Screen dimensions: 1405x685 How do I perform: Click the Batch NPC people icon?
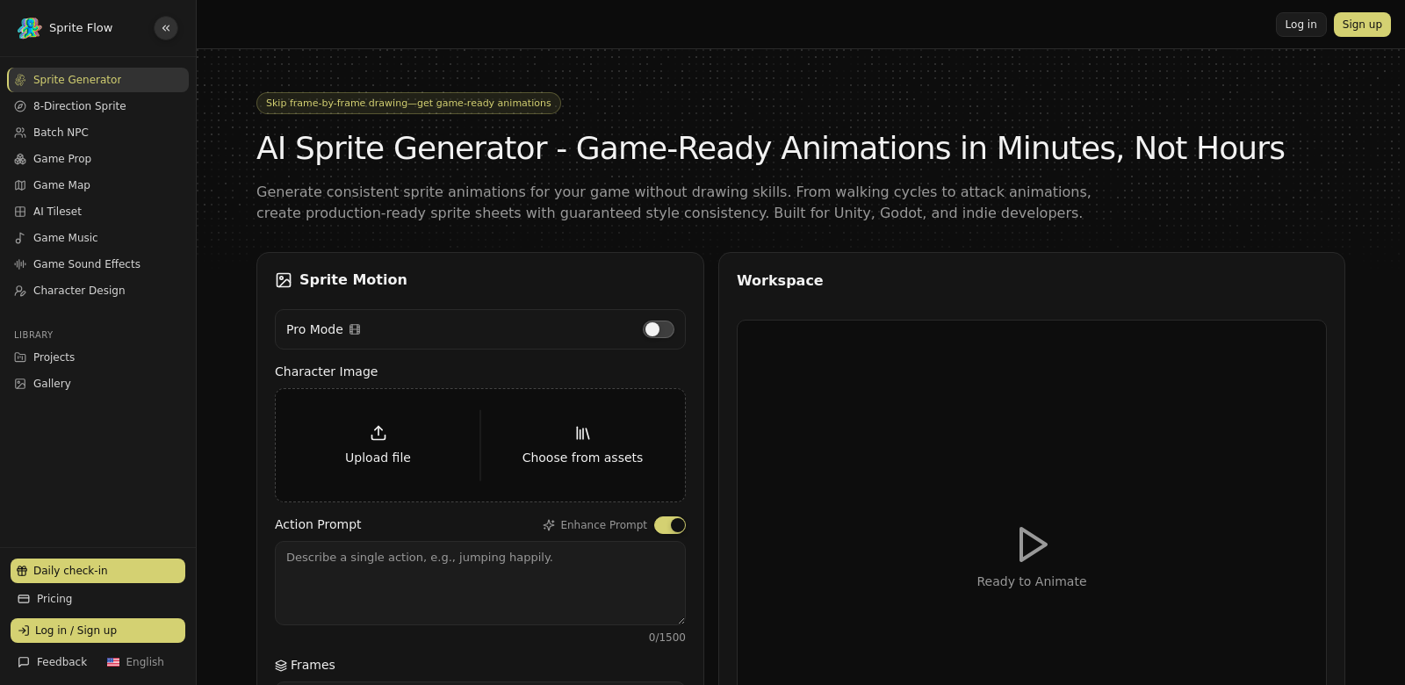coord(20,133)
